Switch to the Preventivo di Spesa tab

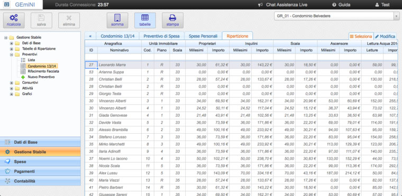[x=161, y=36]
